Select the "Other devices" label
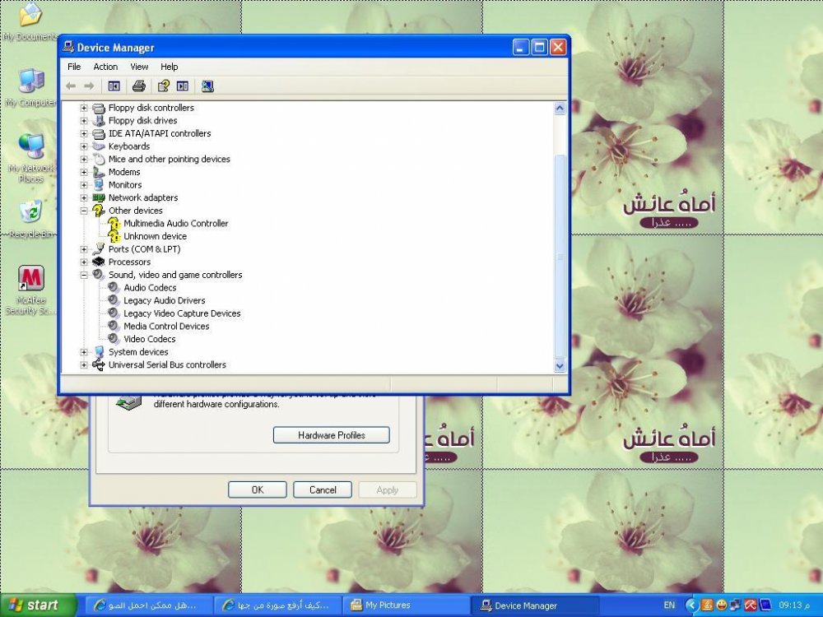Screen dimensions: 823x617 pos(136,211)
